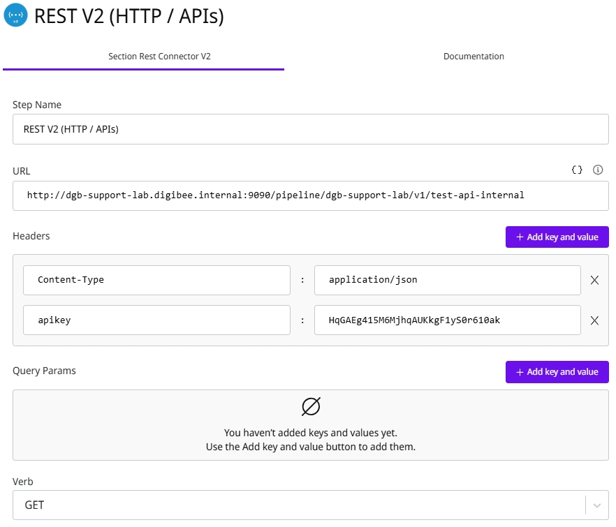
Task: Edit the Content-Type header key field
Action: (x=156, y=280)
